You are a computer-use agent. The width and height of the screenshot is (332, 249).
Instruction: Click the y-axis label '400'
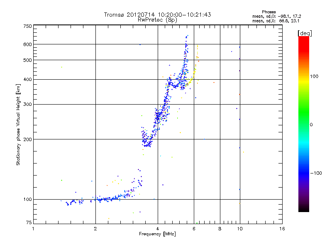click(x=27, y=80)
